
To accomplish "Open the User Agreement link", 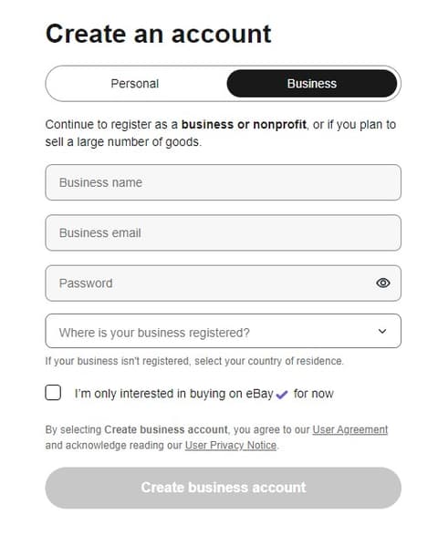I will pyautogui.click(x=349, y=429).
